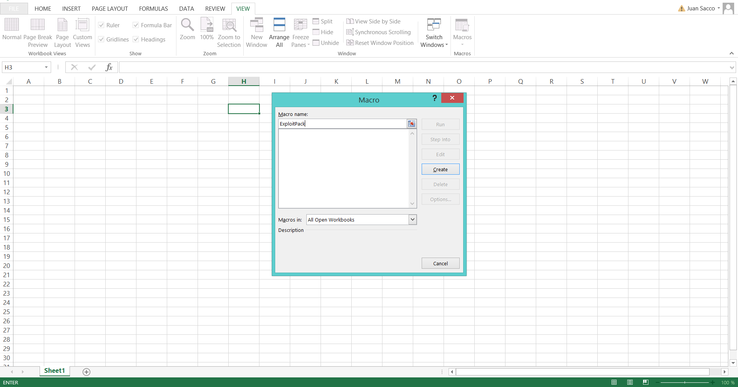738x387 pixels.
Task: Switch to Page Layout view in status bar
Action: [x=630, y=382]
